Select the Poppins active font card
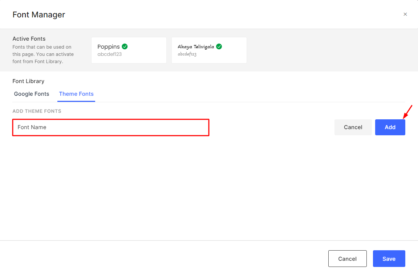 (x=129, y=50)
